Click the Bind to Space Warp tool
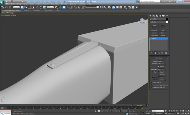Image resolution: width=190 pixels, height=115 pixels. coord(10,7)
